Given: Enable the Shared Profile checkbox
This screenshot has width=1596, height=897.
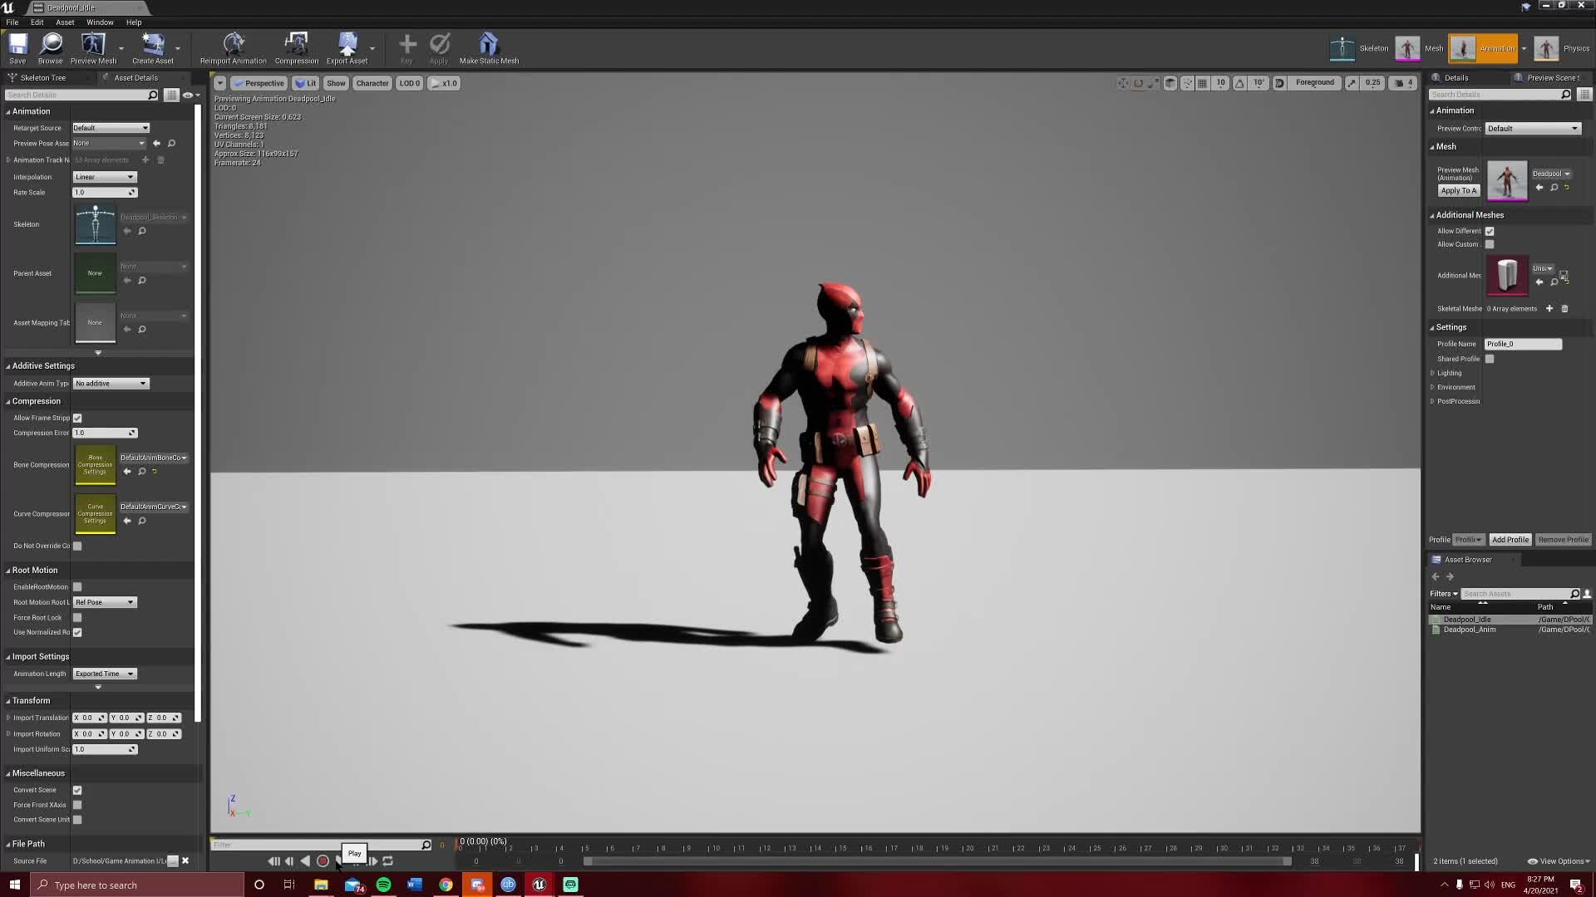Looking at the screenshot, I should click(x=1490, y=359).
